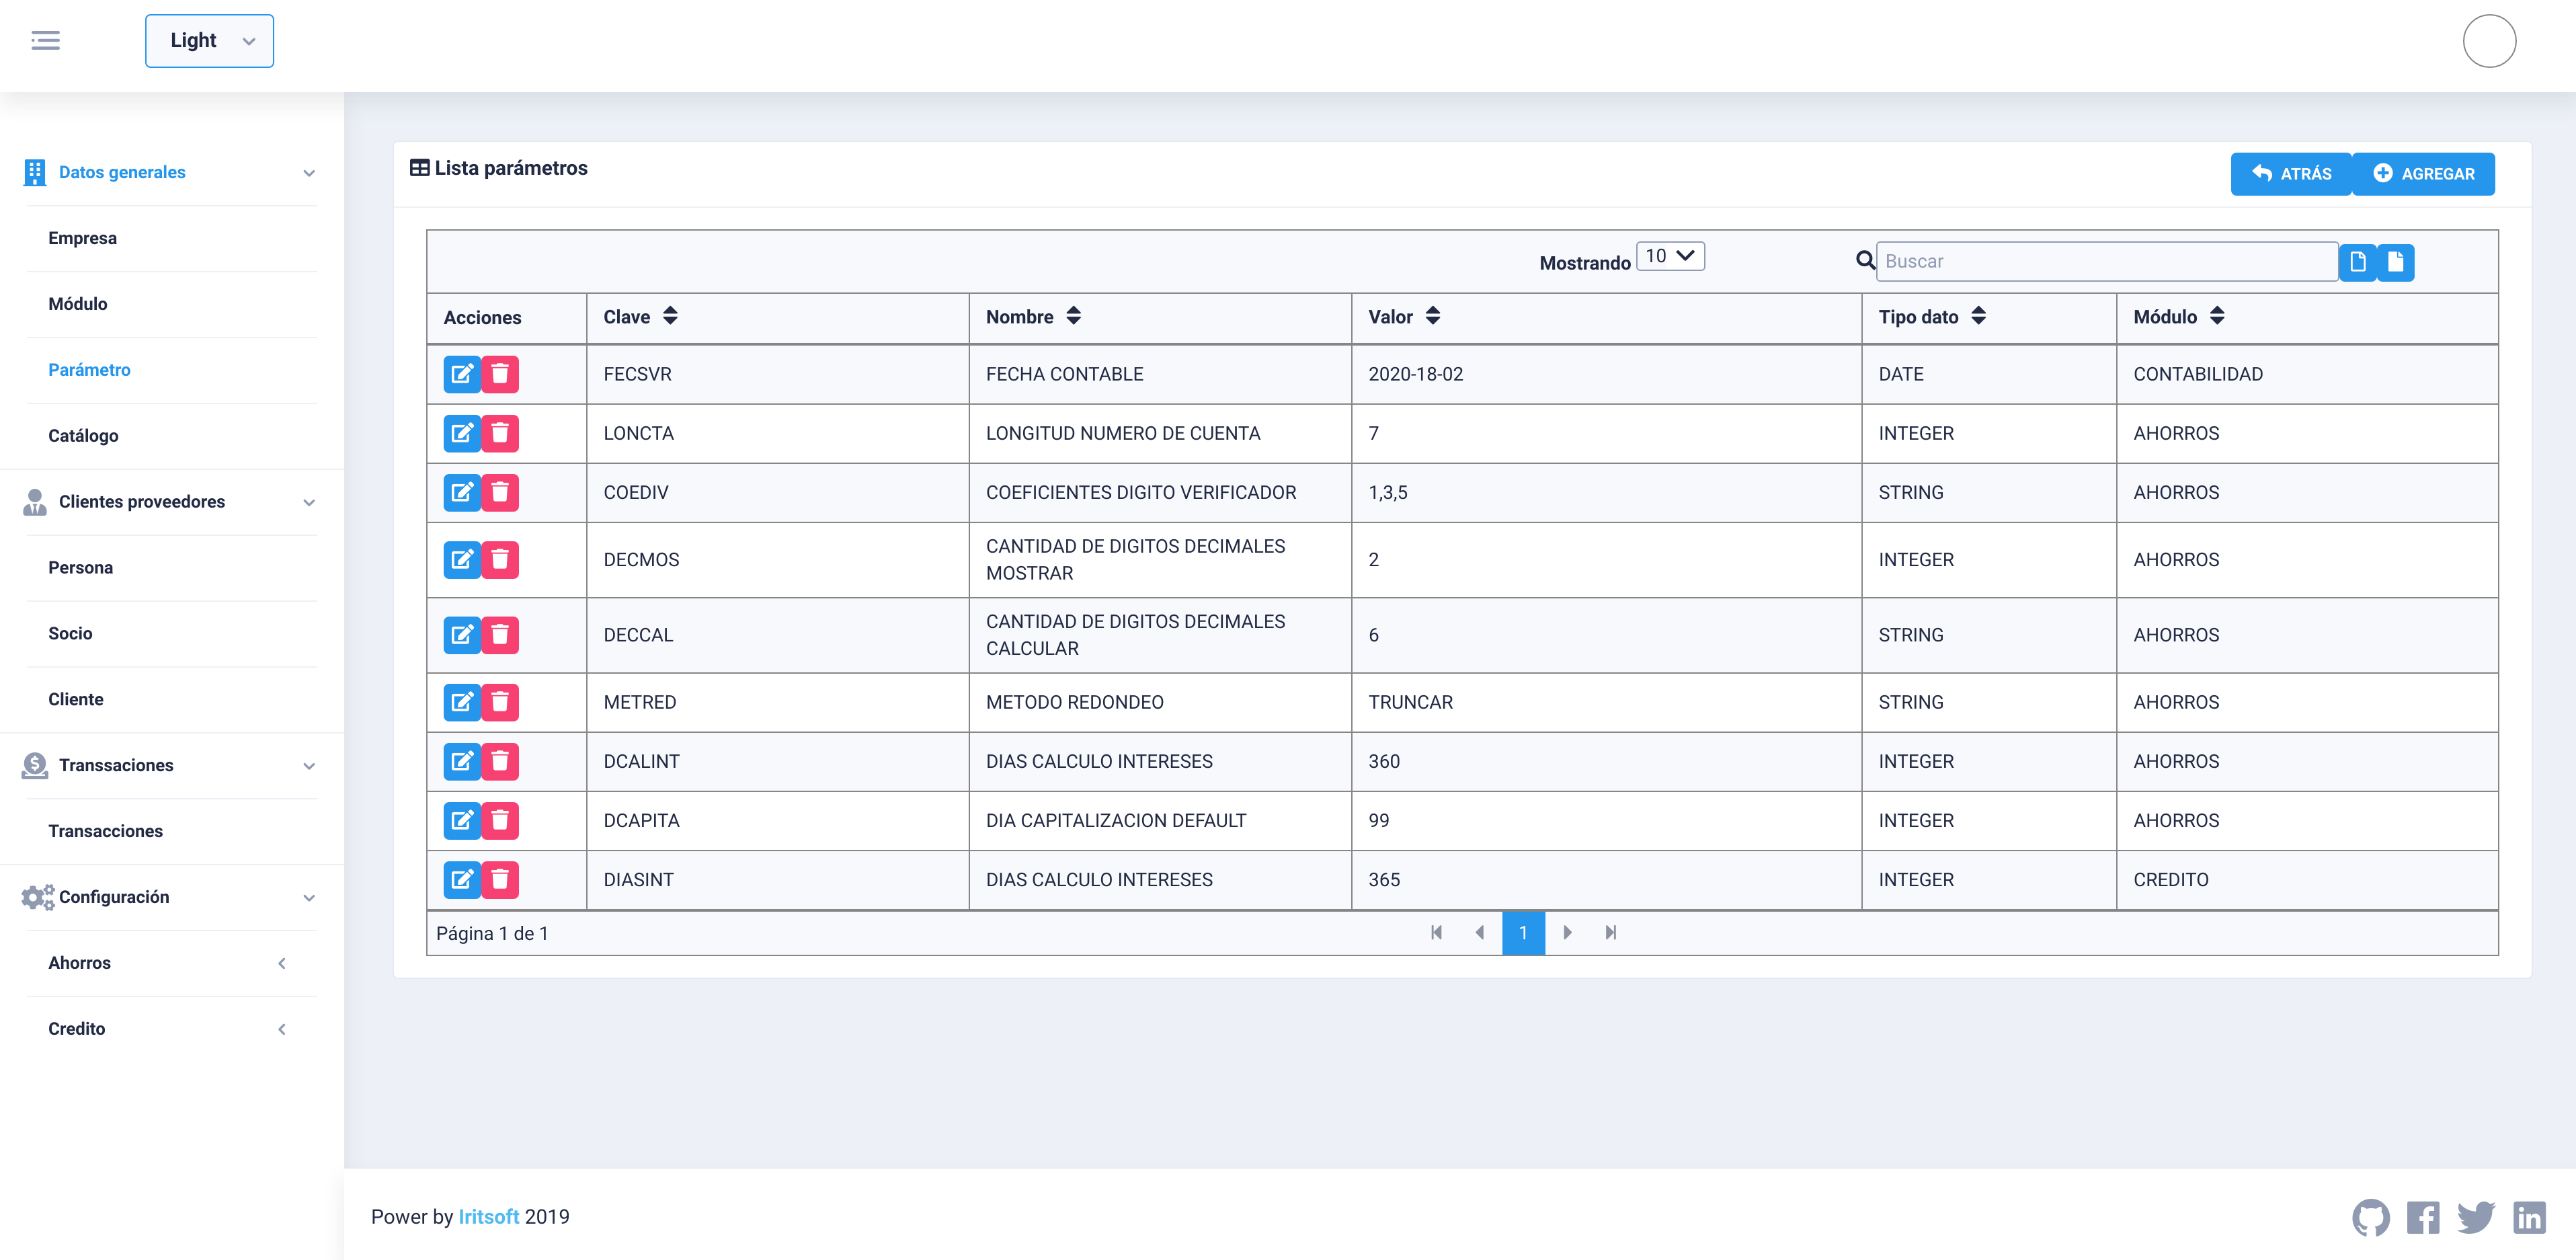This screenshot has width=2576, height=1260.
Task: Sort table by Módulo column
Action: (x=2217, y=316)
